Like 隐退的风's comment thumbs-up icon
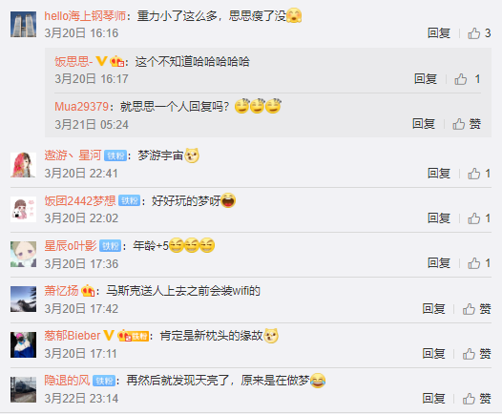This screenshot has height=414, width=502. pos(469,399)
